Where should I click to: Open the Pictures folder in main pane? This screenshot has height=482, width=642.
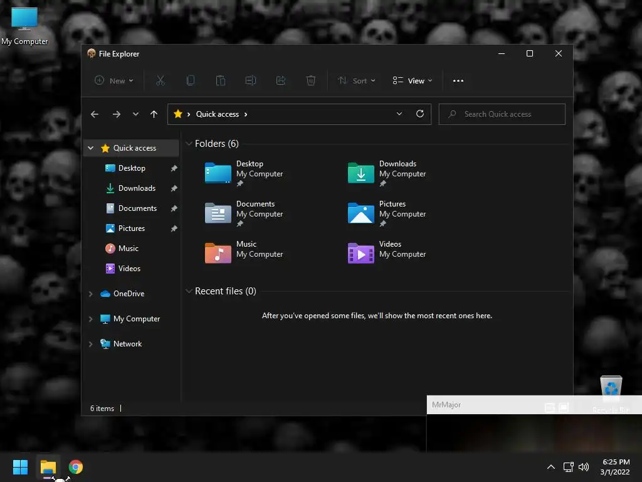[x=387, y=213]
